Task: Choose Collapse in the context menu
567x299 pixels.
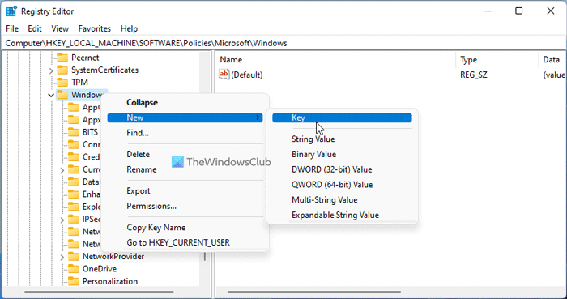Action: coord(185,102)
